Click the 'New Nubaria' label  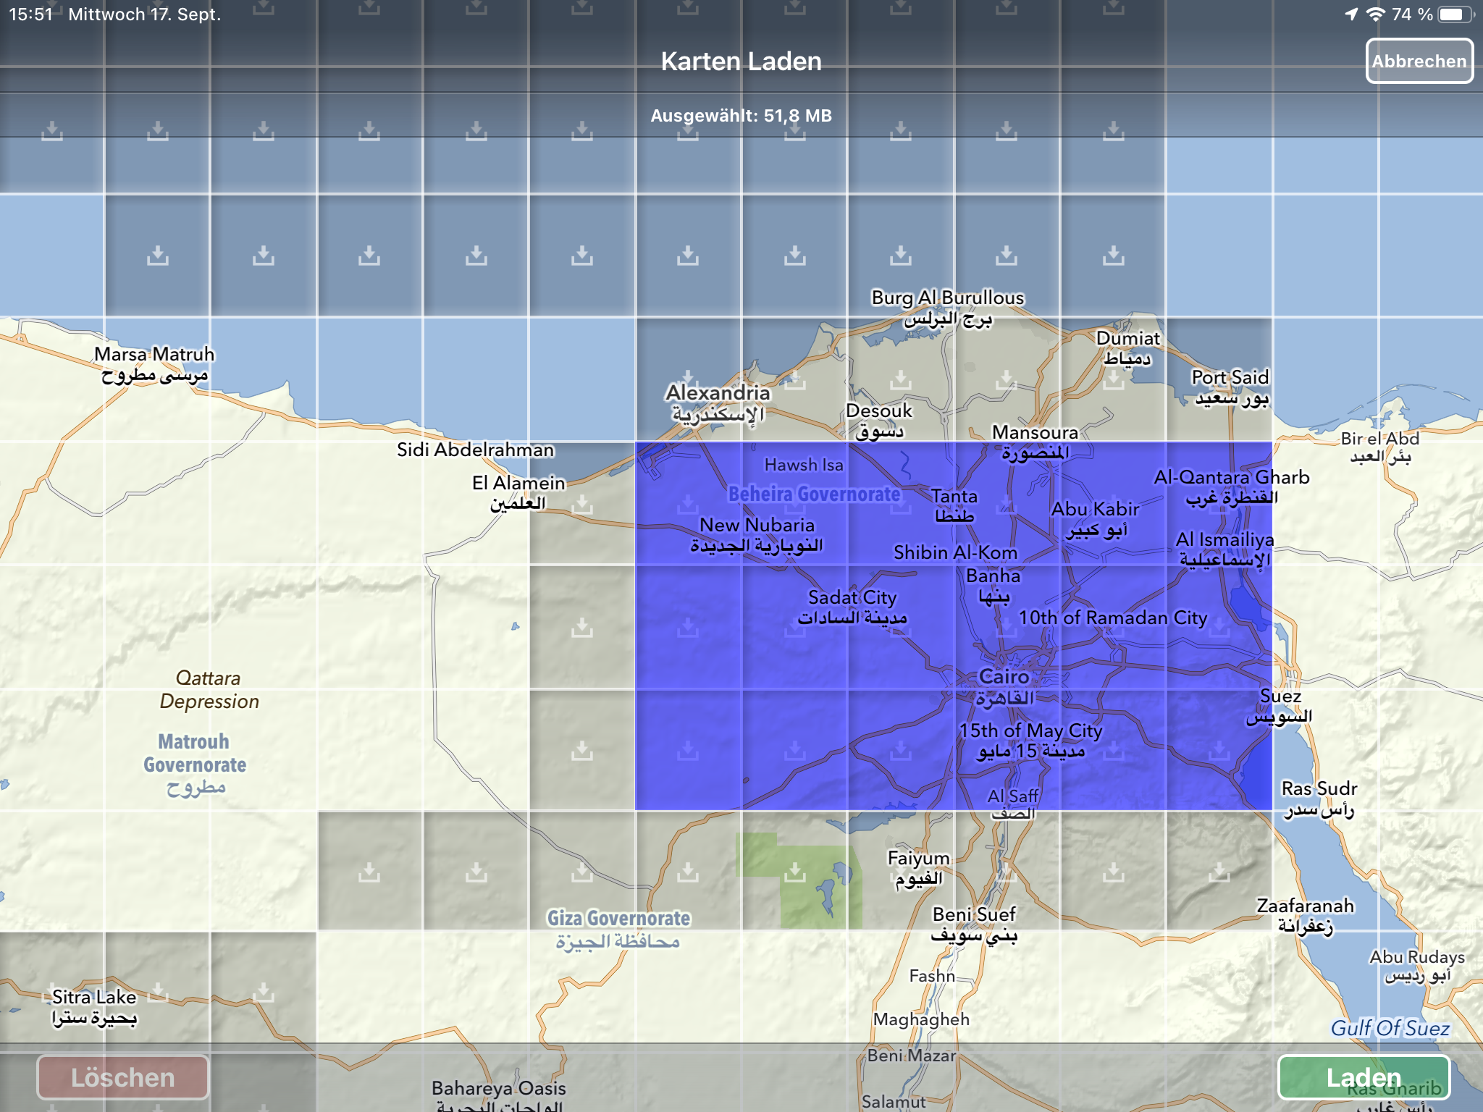tap(757, 525)
